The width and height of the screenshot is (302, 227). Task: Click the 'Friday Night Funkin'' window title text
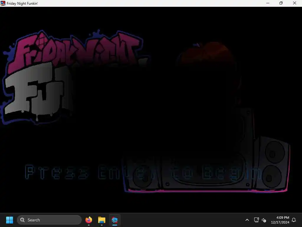(x=22, y=4)
